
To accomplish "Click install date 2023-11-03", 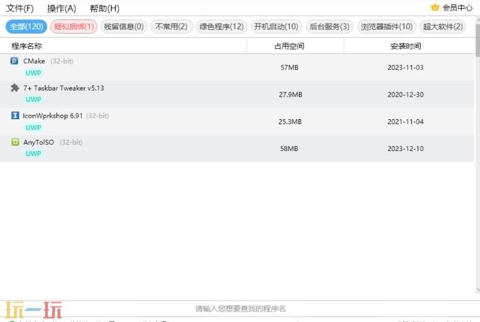I will pos(405,67).
